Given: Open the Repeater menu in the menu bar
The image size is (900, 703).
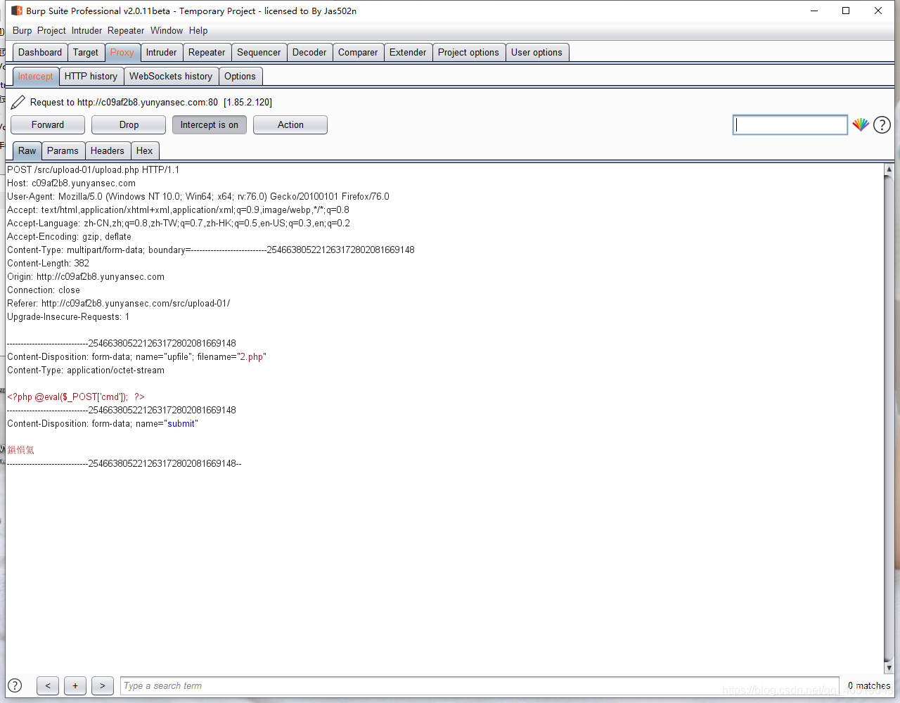Looking at the screenshot, I should tap(126, 31).
